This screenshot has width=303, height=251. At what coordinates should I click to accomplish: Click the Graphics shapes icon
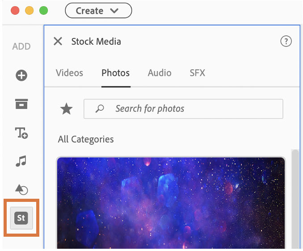tap(21, 189)
